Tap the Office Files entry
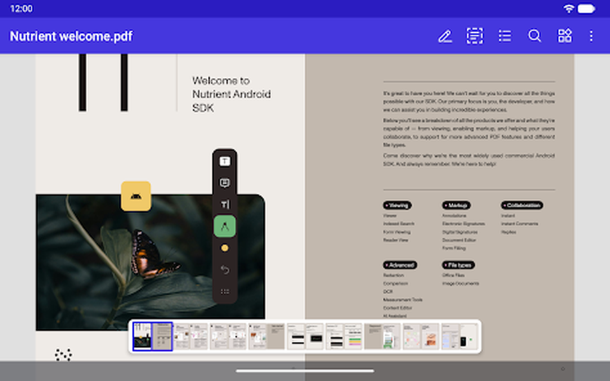This screenshot has width=610, height=381. pyautogui.click(x=453, y=275)
